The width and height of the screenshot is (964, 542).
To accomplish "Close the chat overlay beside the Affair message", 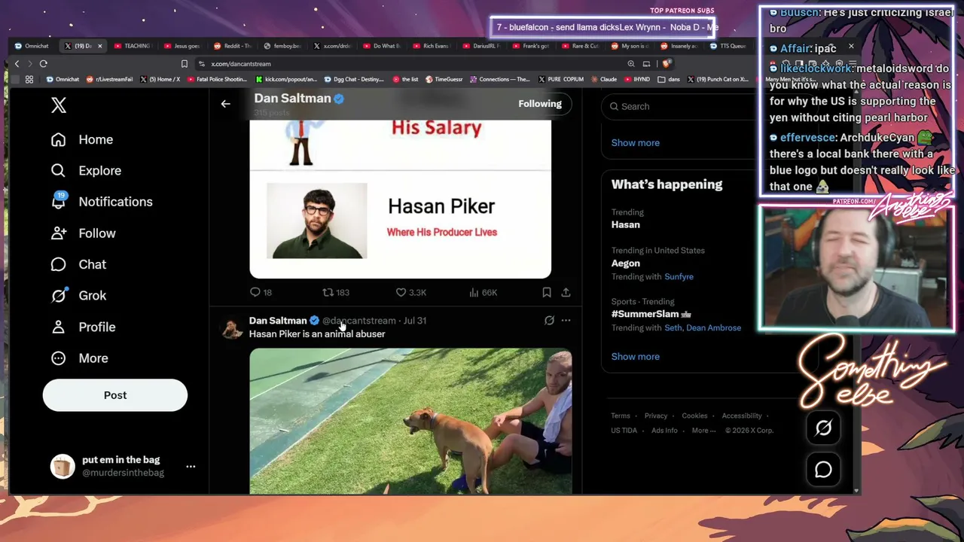I will pos(851,47).
